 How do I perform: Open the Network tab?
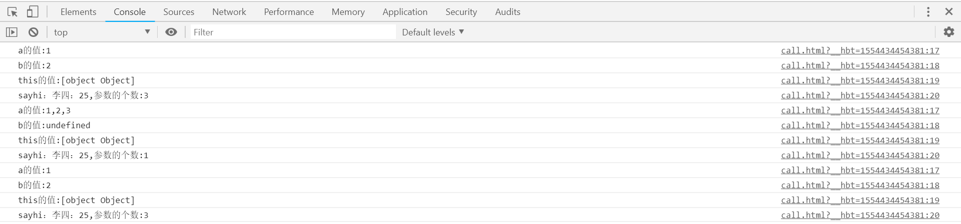pyautogui.click(x=229, y=11)
